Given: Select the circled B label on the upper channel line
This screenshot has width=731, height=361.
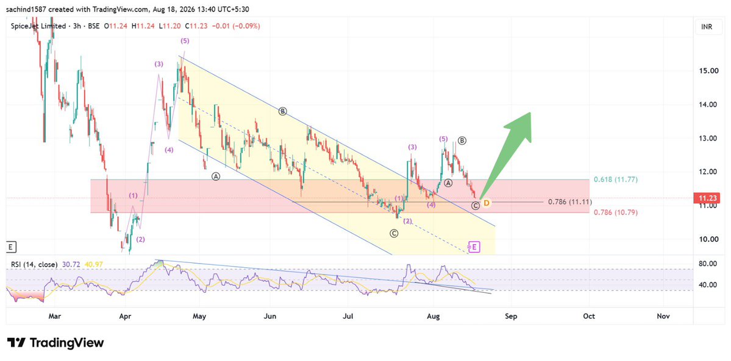Looking at the screenshot, I should pos(282,111).
